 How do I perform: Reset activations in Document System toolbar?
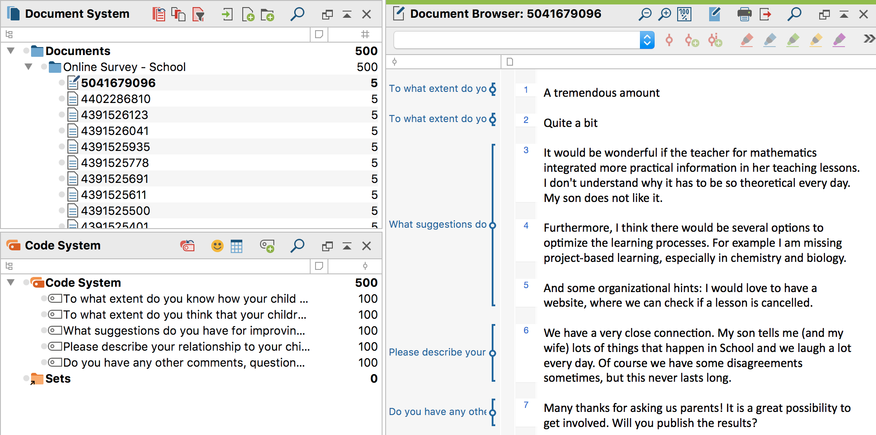coord(158,14)
